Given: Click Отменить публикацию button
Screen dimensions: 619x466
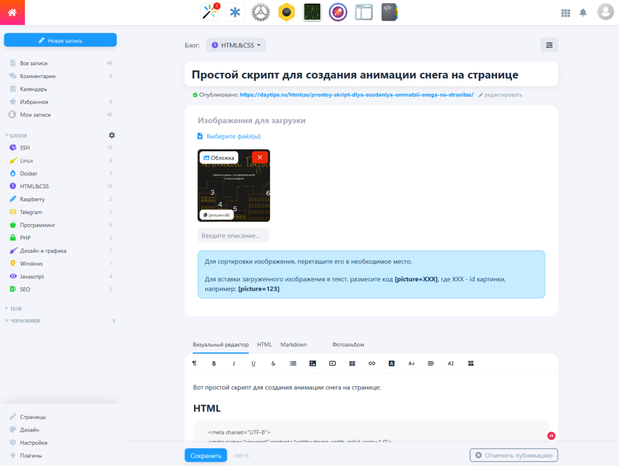Looking at the screenshot, I should pos(514,455).
